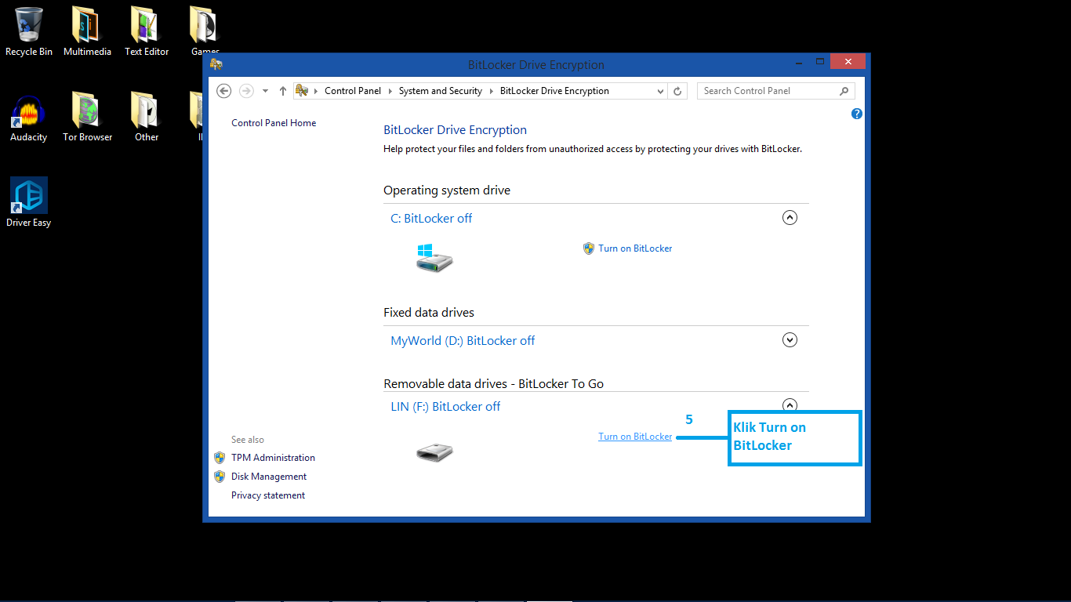Click the shield icon beside Disk Management
Screen dimensions: 1071x602
[220, 477]
